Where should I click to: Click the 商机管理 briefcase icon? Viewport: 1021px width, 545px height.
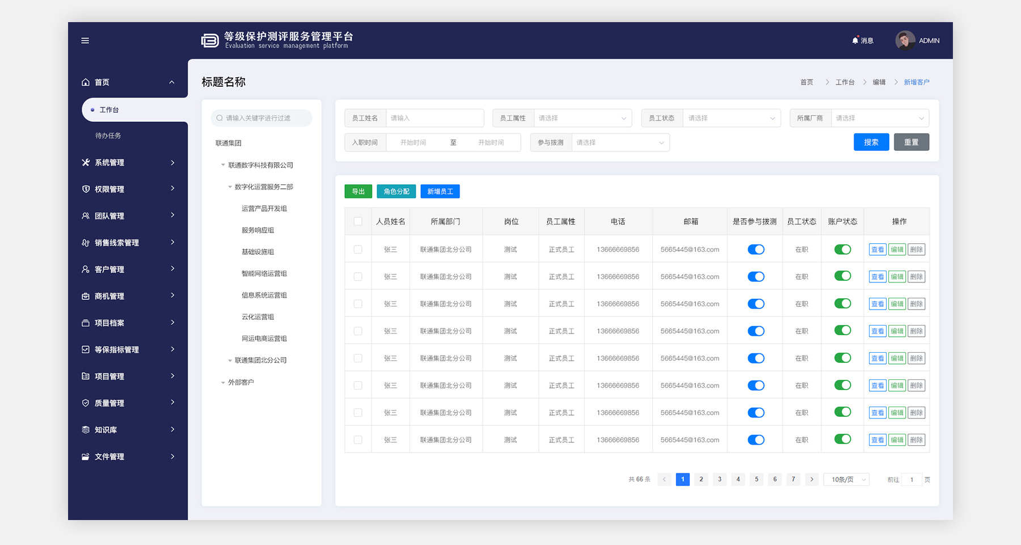pyautogui.click(x=86, y=296)
